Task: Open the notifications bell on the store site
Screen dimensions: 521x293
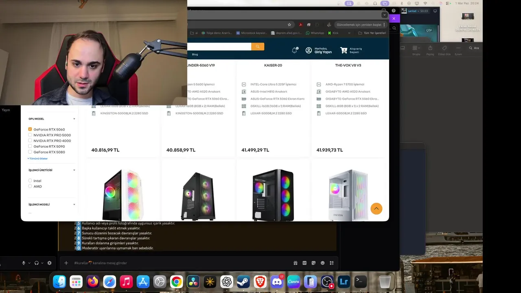Action: [x=295, y=50]
